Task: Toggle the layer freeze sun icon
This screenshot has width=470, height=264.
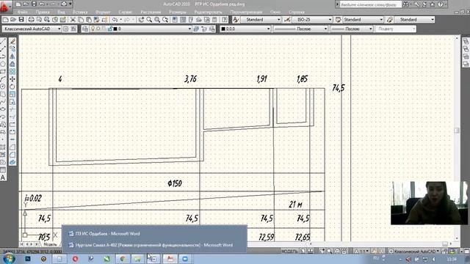Action: 98,29
